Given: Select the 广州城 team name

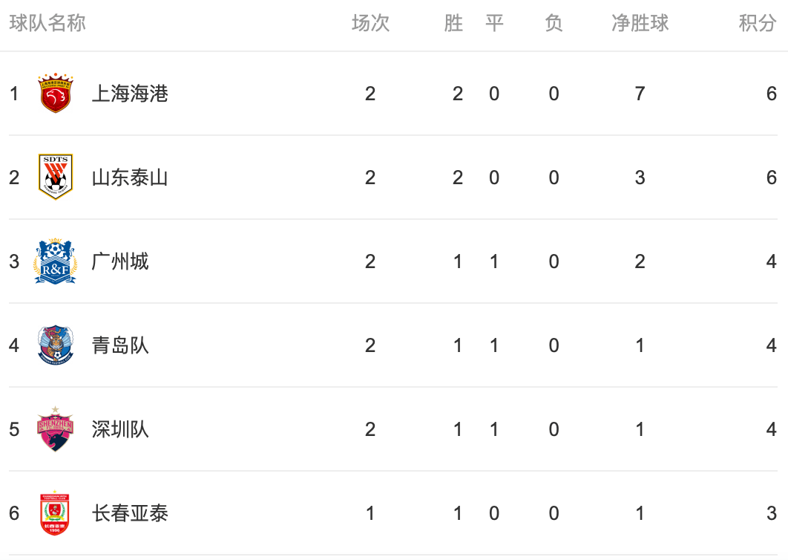Looking at the screenshot, I should point(120,261).
